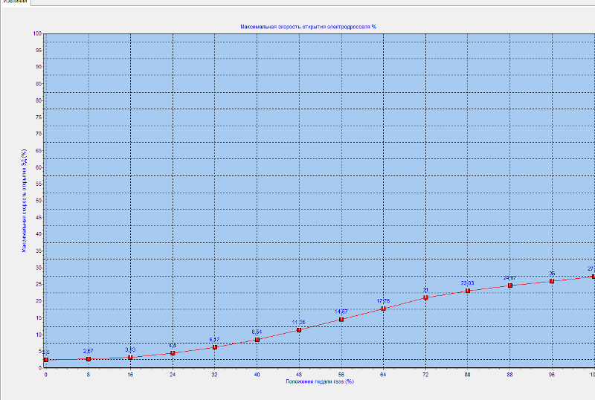Click the 100 tick label on Y-axis
This screenshot has width=595, height=400.
pos(37,33)
